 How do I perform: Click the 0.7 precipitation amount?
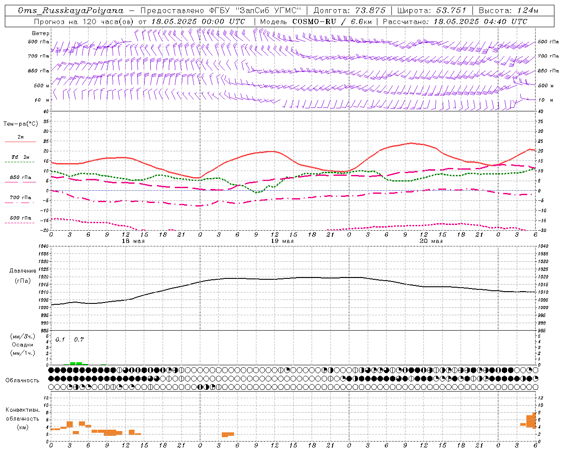79,339
